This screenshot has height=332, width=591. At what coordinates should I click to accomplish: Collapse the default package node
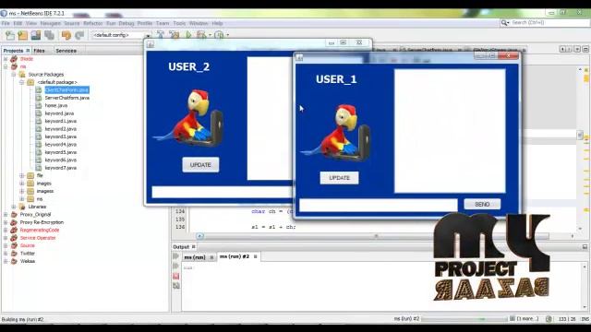pos(22,82)
